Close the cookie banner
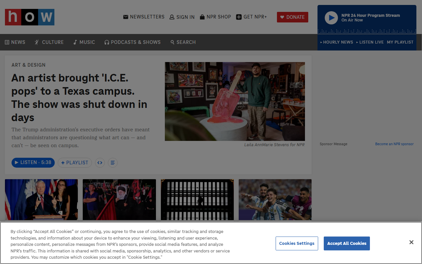The image size is (422, 264). (x=411, y=242)
